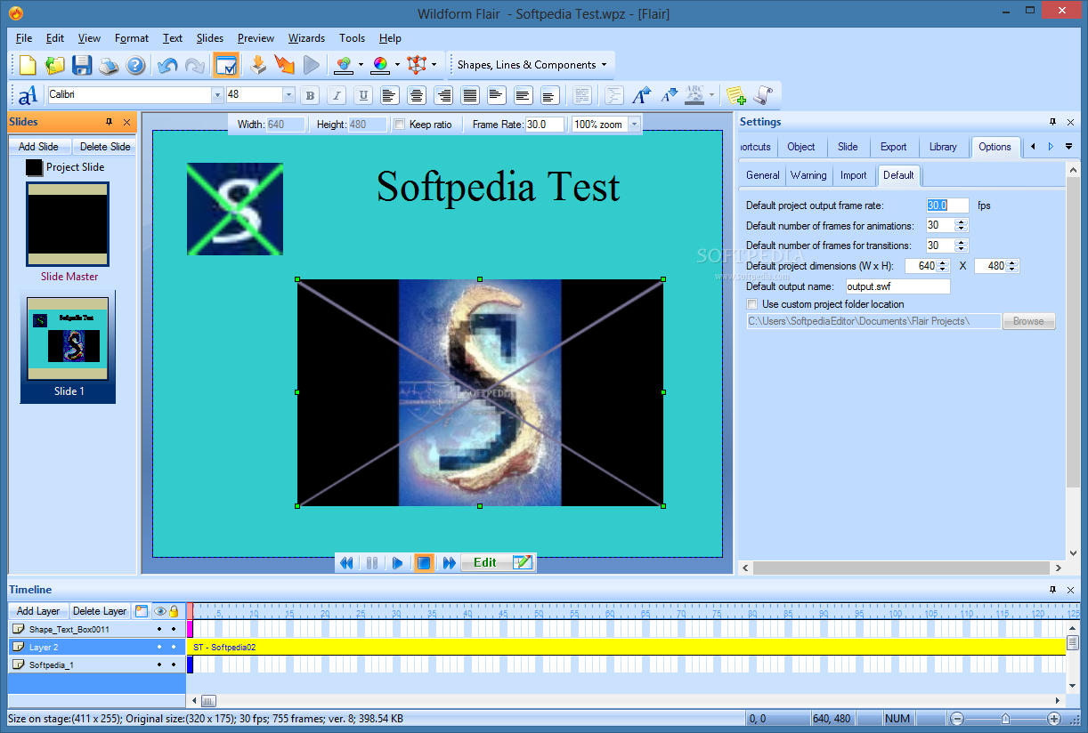Justify the text
Screen dimensions: 1088x733
470,95
